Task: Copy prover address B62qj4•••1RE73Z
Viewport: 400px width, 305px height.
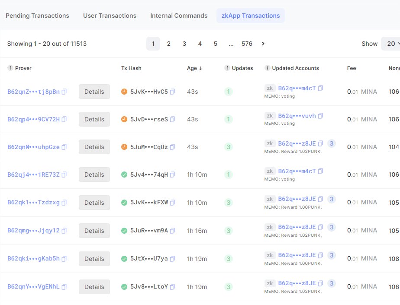Action: tap(64, 175)
